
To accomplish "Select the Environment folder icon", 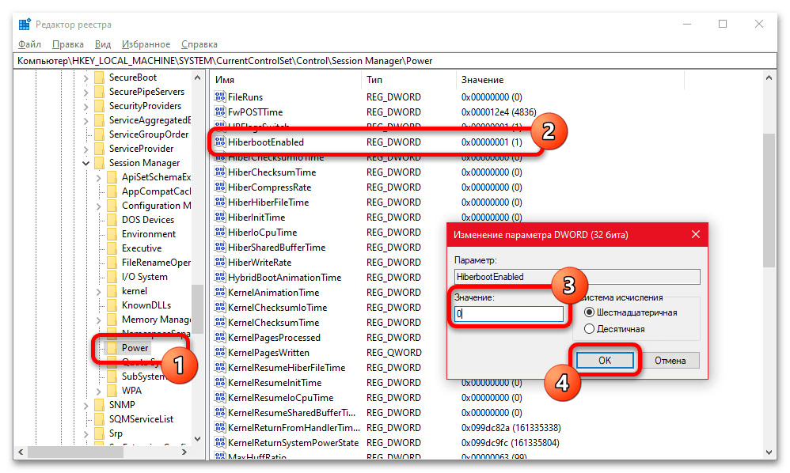I will click(112, 234).
